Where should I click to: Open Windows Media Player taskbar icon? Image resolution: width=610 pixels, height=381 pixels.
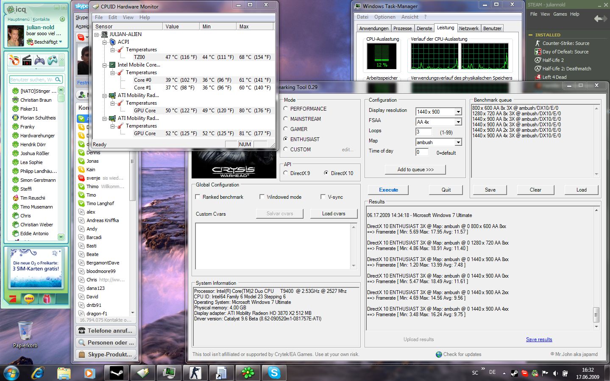89,373
